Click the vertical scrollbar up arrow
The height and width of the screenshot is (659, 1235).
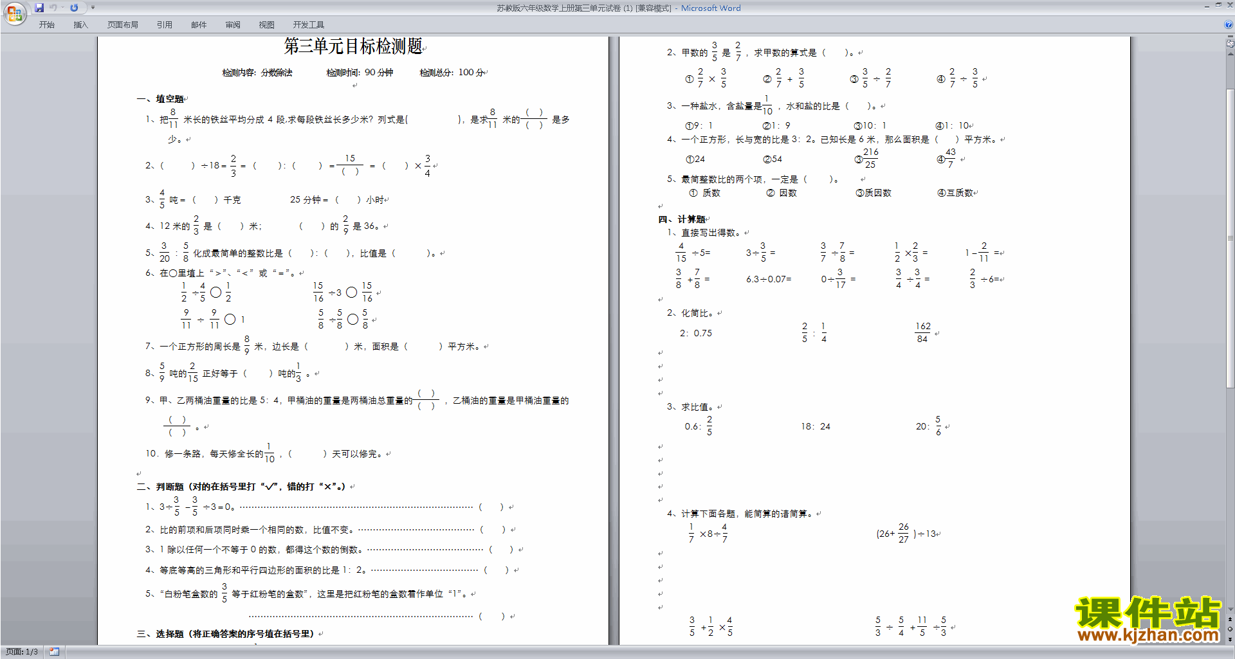[1230, 53]
